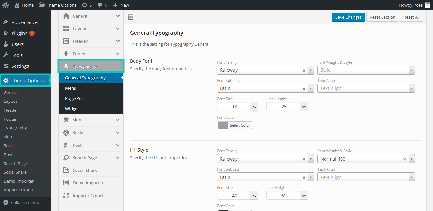Click the Typography letter A icon
433x211 pixels.
[x=66, y=66]
